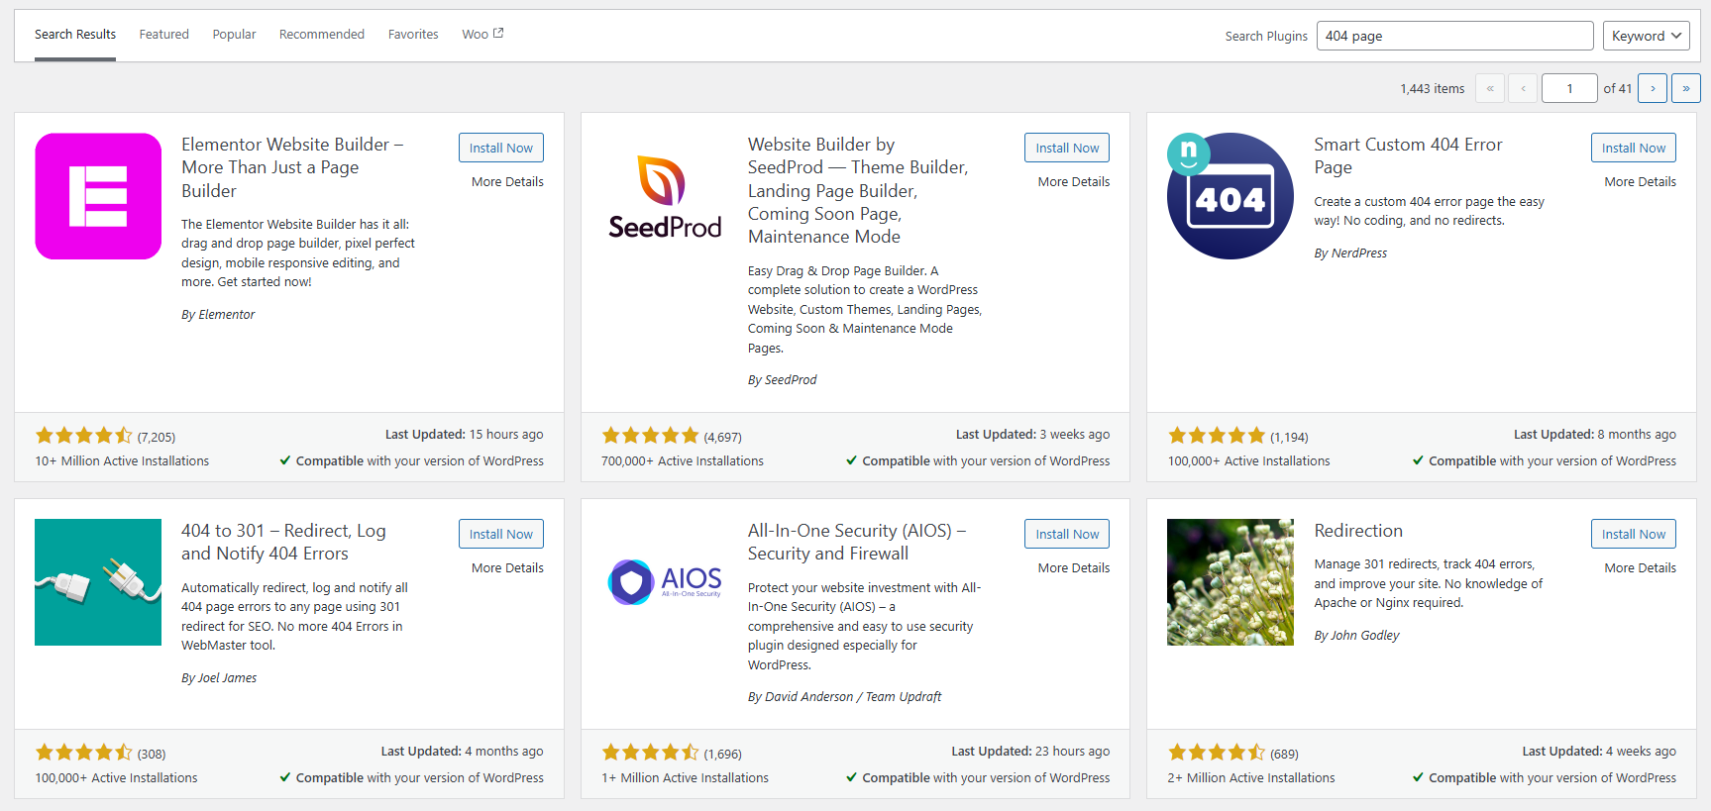
Task: Click 'of 41' total pages text
Action: (1618, 89)
